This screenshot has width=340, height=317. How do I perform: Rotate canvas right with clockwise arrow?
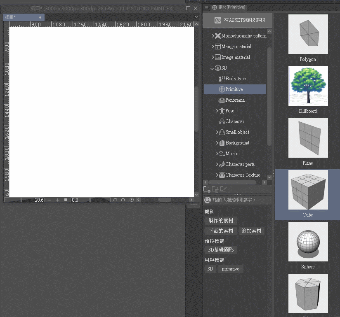tap(123, 200)
